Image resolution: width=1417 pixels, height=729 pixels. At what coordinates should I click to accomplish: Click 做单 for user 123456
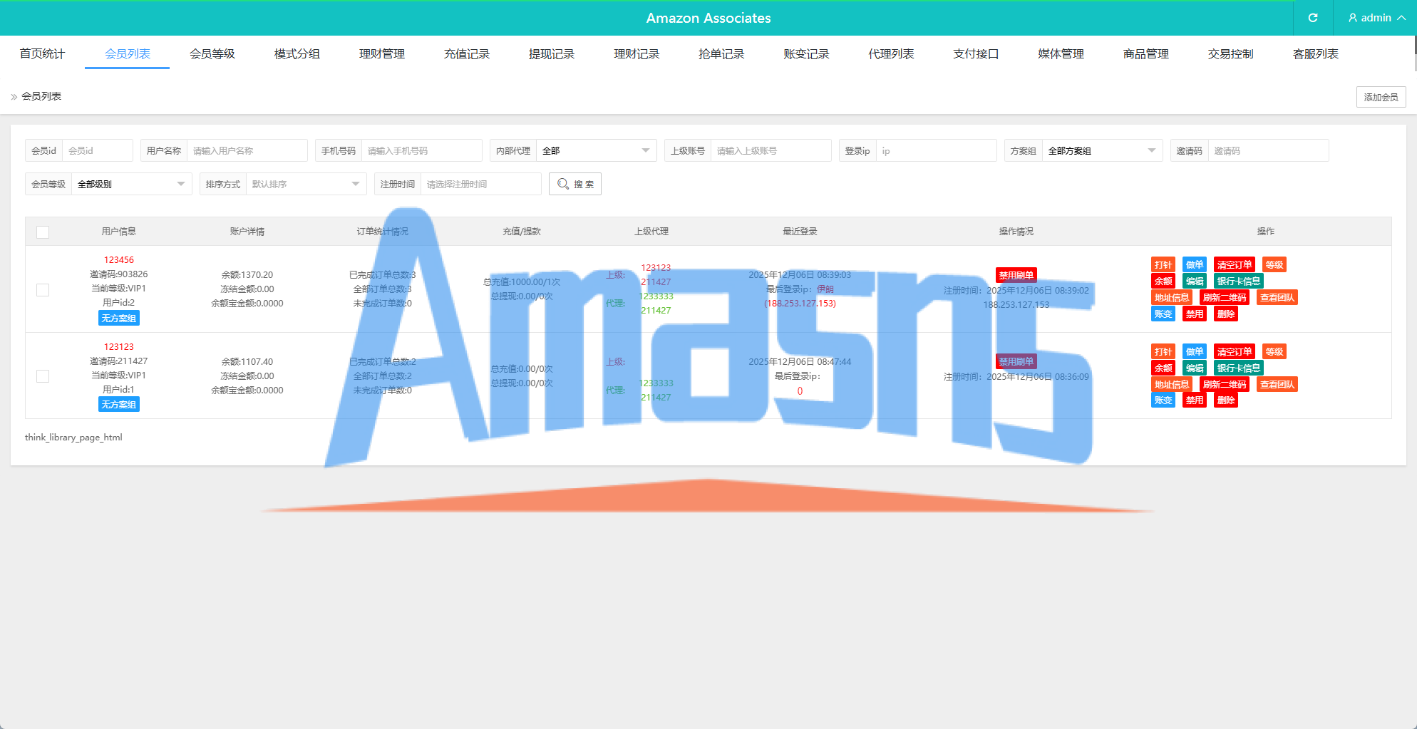click(x=1195, y=265)
